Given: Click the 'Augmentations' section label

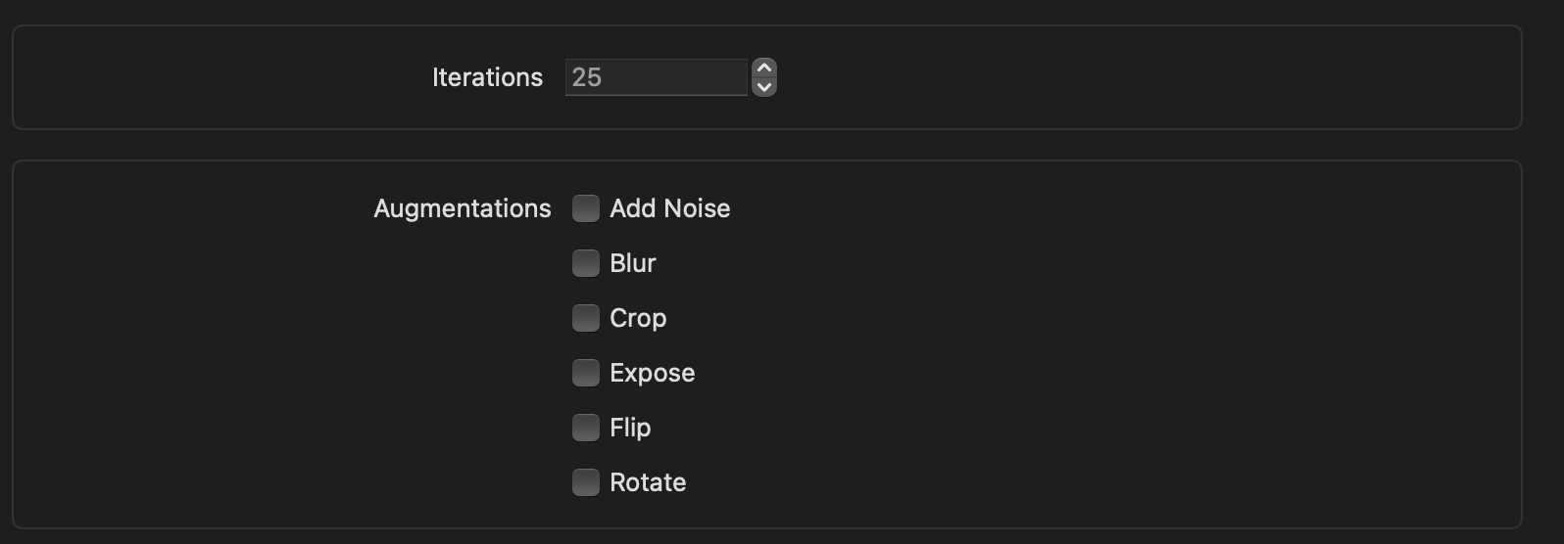Looking at the screenshot, I should (x=463, y=208).
